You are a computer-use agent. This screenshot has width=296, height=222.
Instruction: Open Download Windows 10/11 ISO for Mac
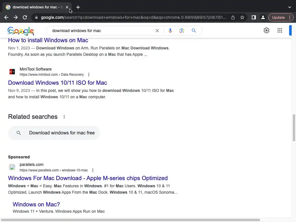(58, 83)
